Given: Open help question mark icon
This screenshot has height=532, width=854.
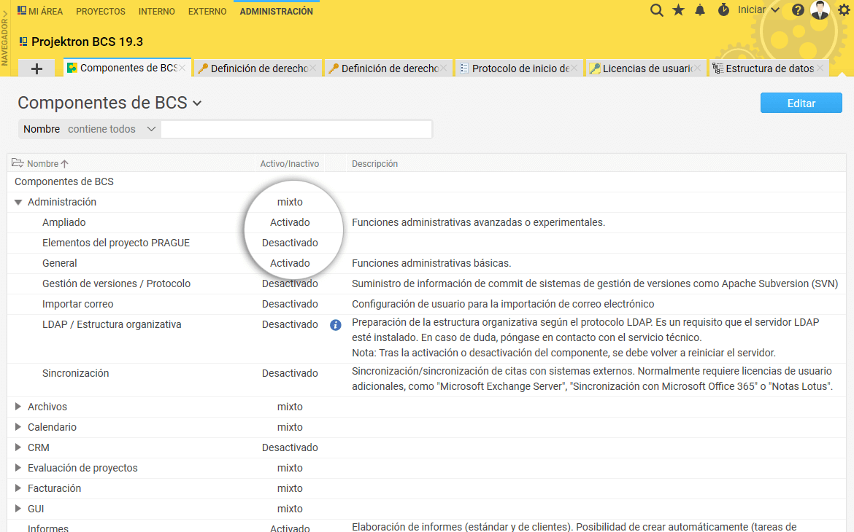Looking at the screenshot, I should [798, 10].
